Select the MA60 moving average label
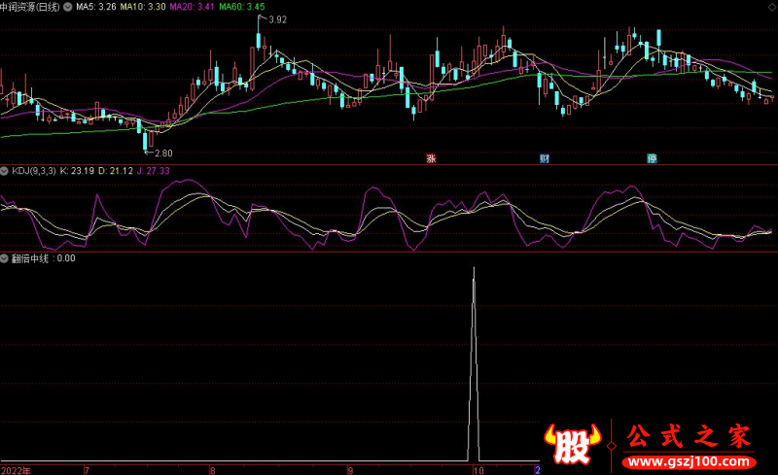778x475 pixels. coord(241,6)
